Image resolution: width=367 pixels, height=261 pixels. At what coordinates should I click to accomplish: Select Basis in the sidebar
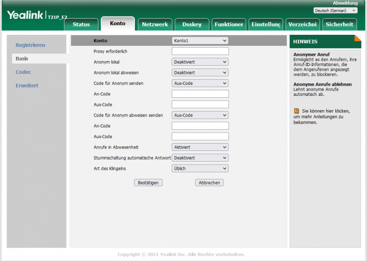(x=22, y=59)
